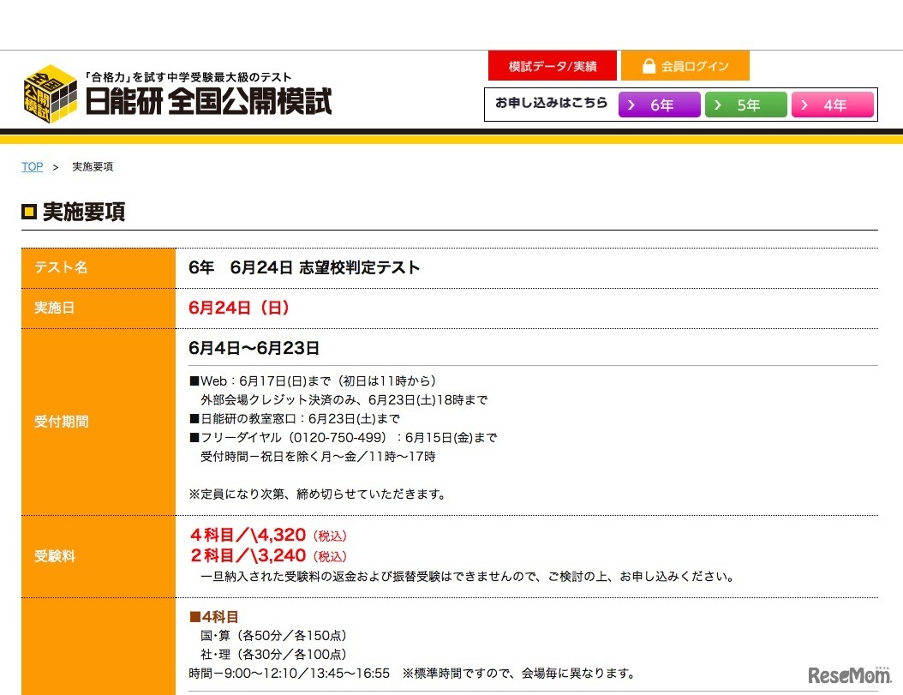Viewport: 903px width, 695px height.
Task: Expand the お申し込みはこちら panel
Action: [x=549, y=104]
